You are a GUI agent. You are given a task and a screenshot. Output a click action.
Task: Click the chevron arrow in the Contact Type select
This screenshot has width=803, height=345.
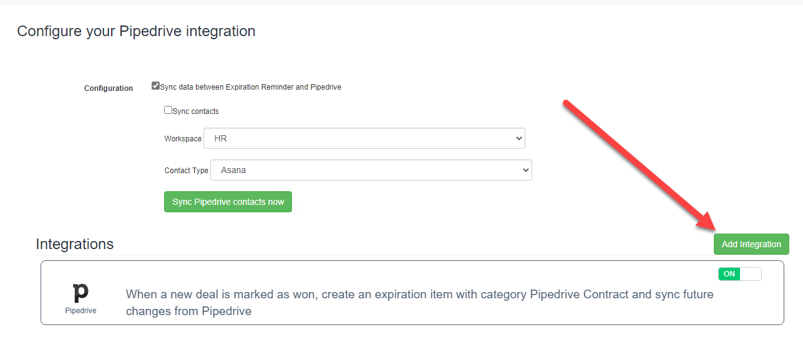(x=525, y=169)
